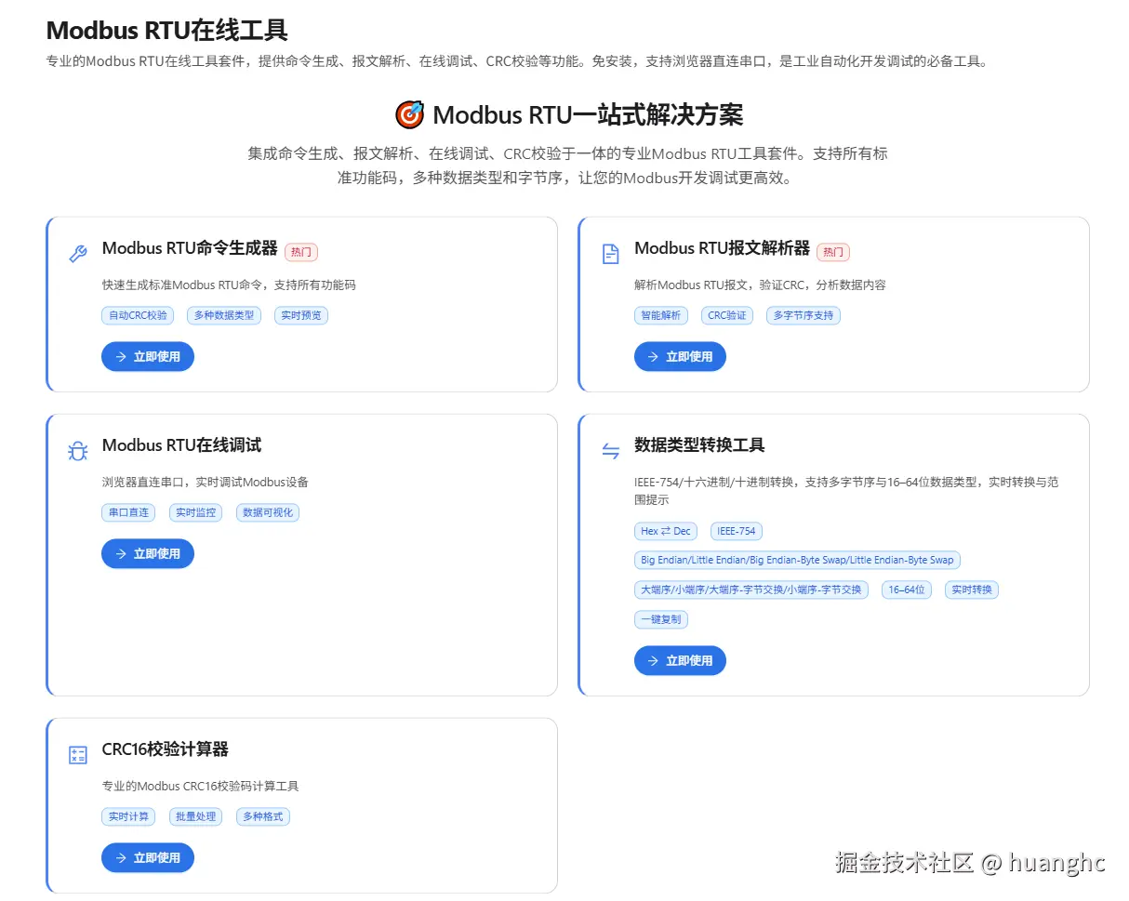Open the CRC16校验计算器 via its 立即使用 button
The height and width of the screenshot is (901, 1129).
pos(148,857)
